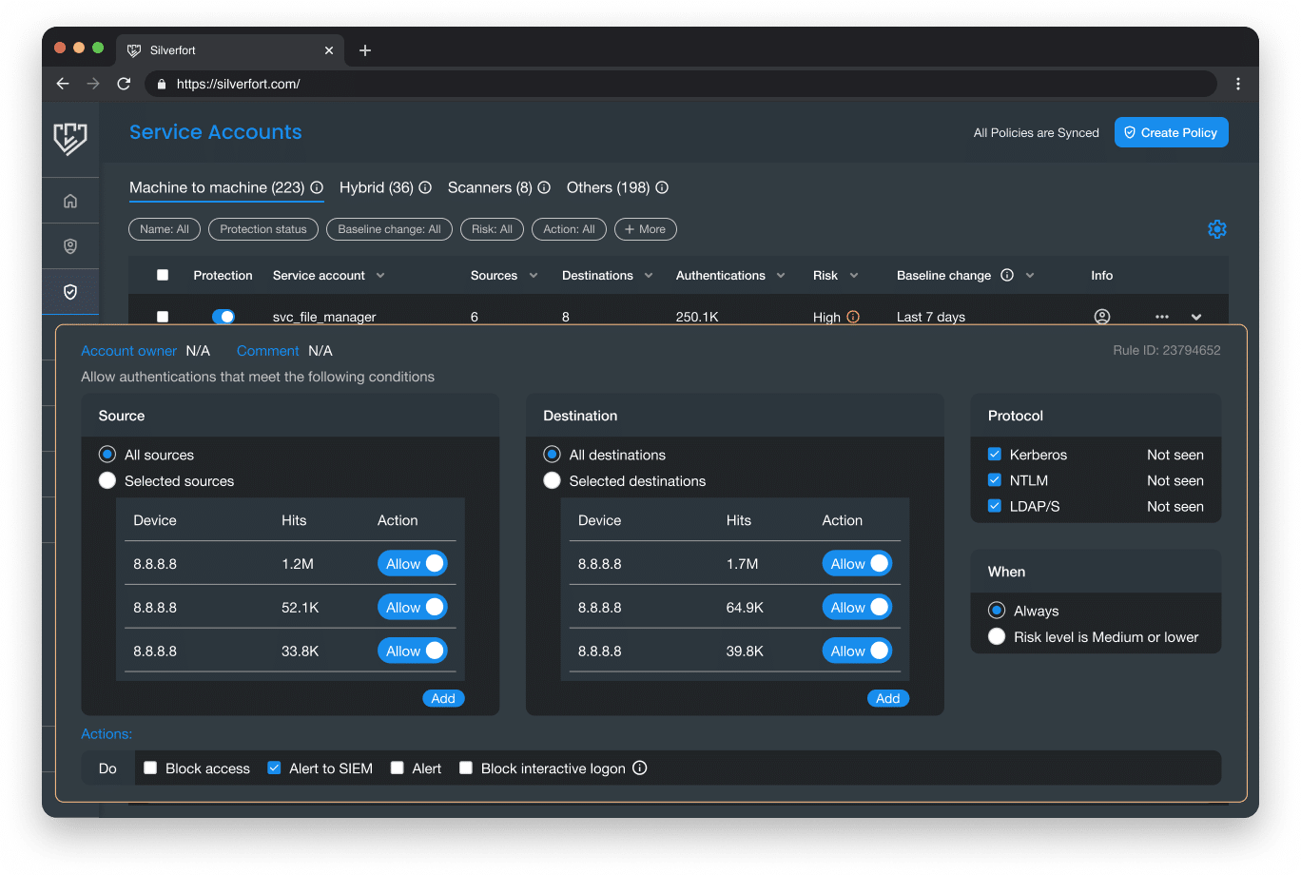Click info icon beside Others (198)

click(662, 187)
